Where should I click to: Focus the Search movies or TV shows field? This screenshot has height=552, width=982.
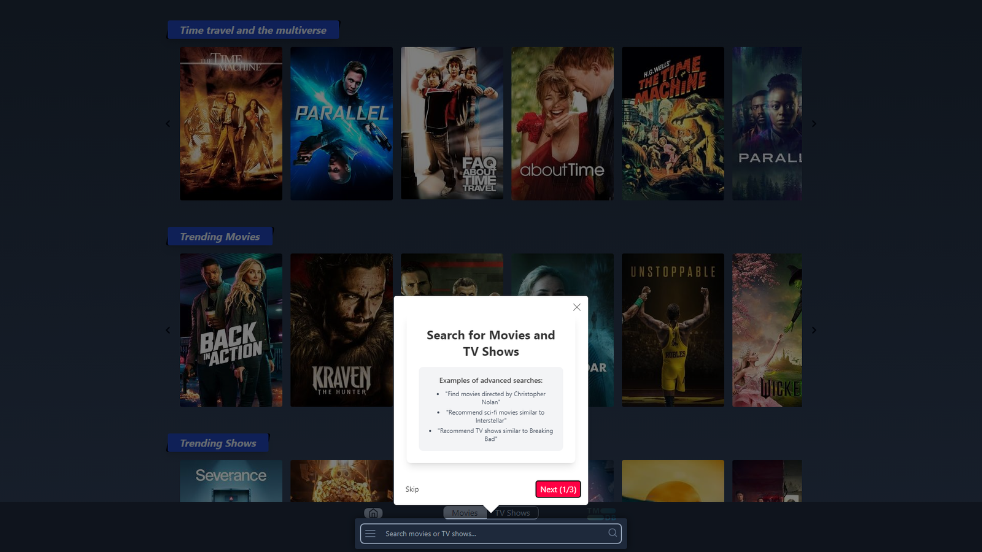pos(491,534)
